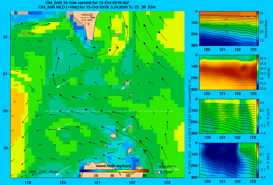Image resolution: width=273 pixels, height=185 pixels.
Task: Click the title line "OM_fc00 10-15m current for 13-Oct-2019 00Z"
Action: tap(87, 3)
